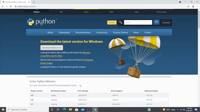Click version 3.8 in the releases table
Screen dimensions: 200x112
click(x=32, y=100)
